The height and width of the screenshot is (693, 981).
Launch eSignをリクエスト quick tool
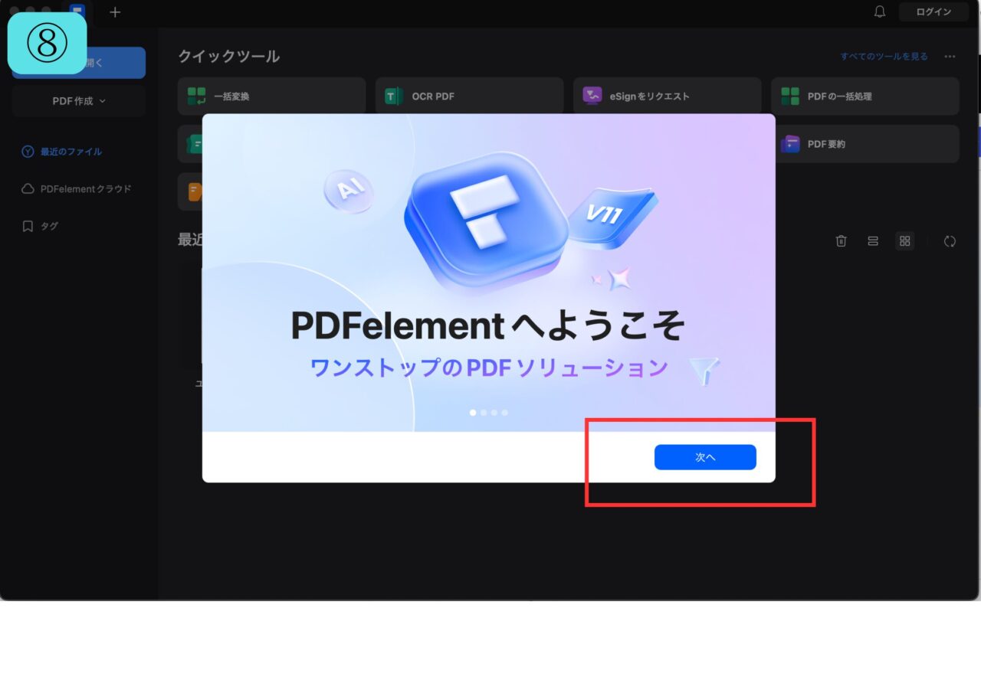(x=668, y=96)
